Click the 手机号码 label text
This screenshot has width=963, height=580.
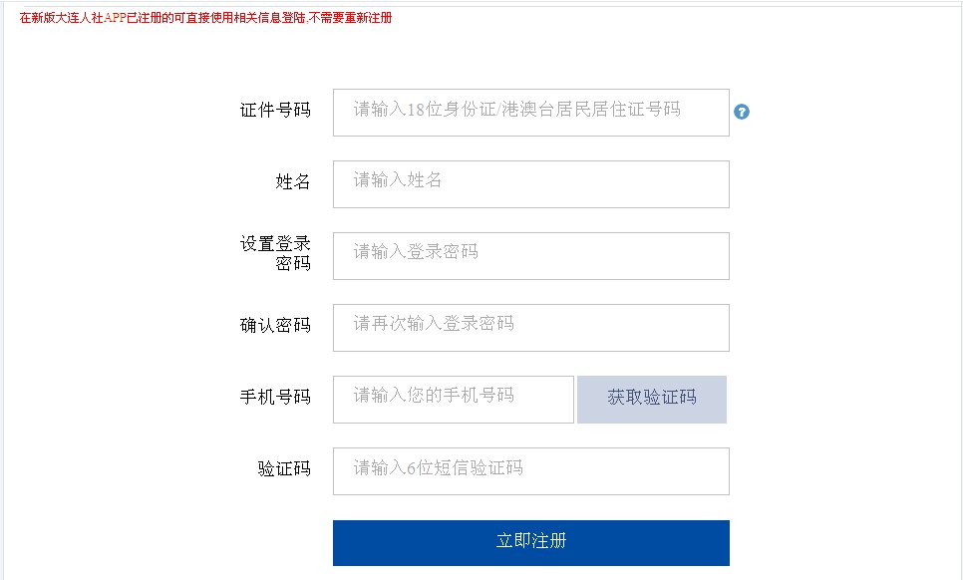[275, 397]
